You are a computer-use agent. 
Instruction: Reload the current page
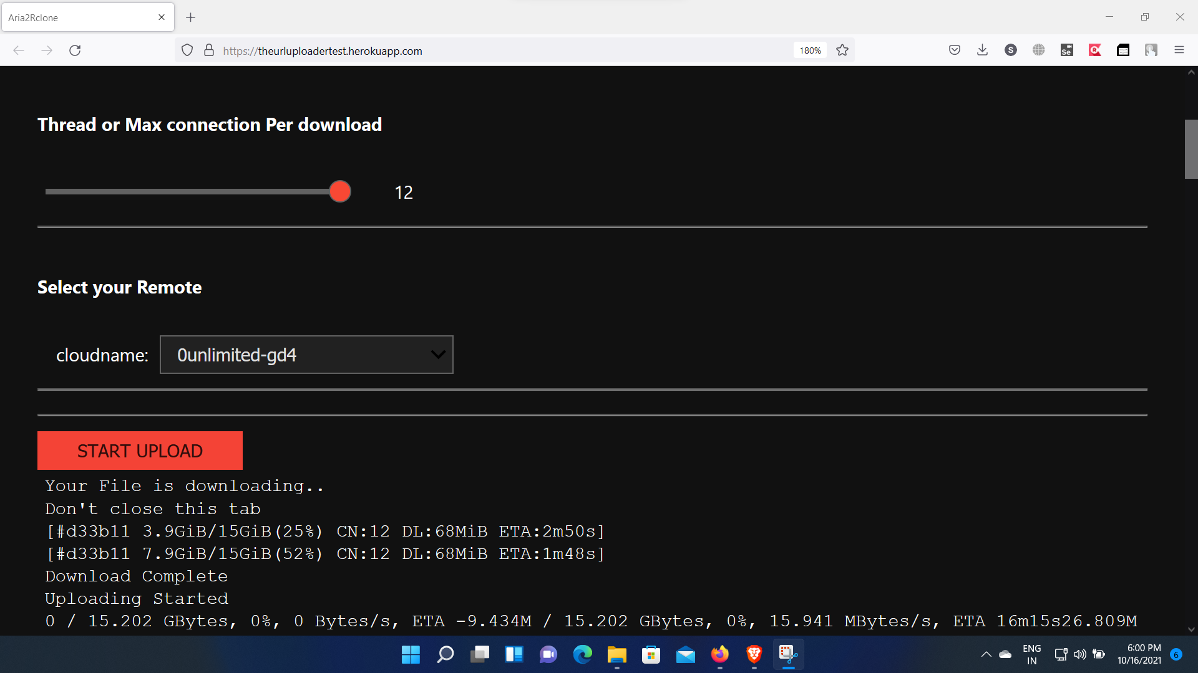coord(75,50)
